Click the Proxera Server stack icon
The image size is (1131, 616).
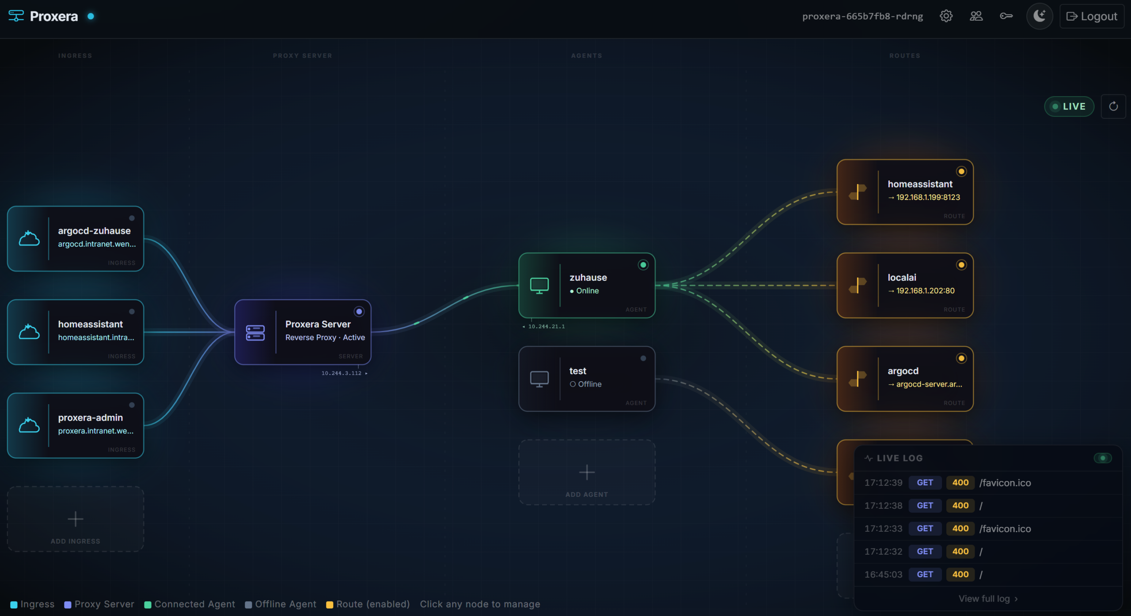tap(255, 333)
